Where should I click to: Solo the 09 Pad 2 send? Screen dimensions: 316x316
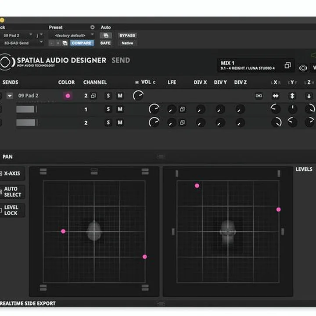[108, 96]
